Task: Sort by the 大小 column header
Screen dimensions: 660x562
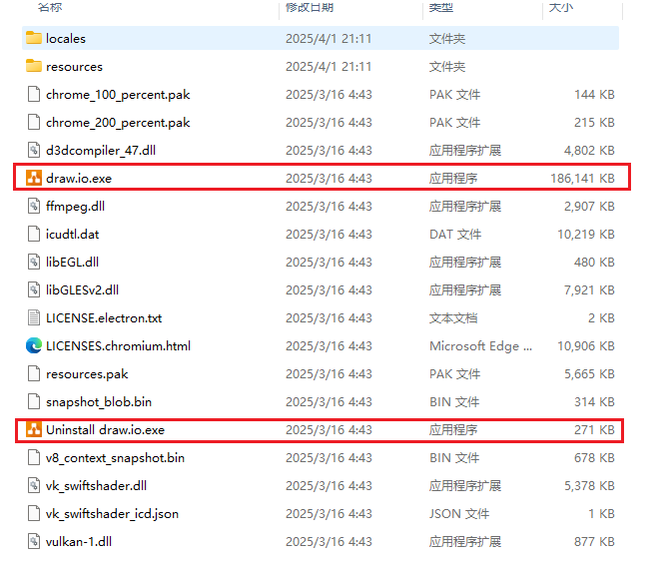Action: click(x=561, y=7)
